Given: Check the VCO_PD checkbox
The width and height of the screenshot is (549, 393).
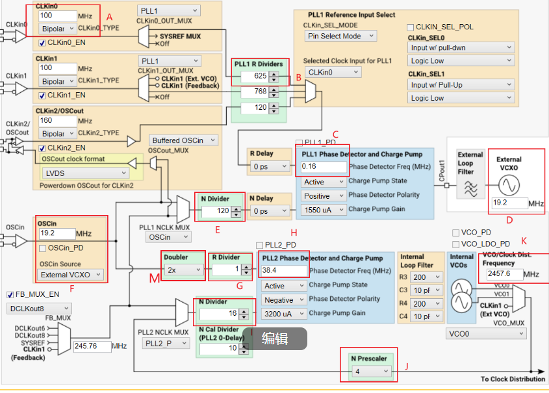Looking at the screenshot, I should [x=456, y=233].
